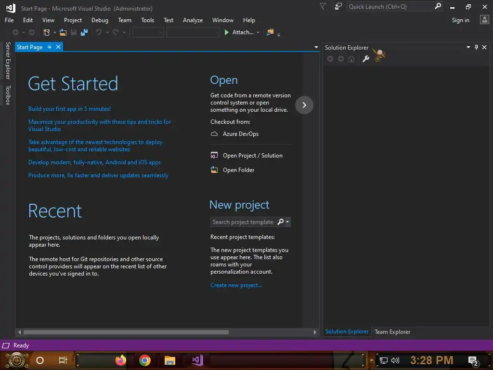The image size is (493, 370).
Task: Open File Explorer from the taskbar
Action: [170, 360]
